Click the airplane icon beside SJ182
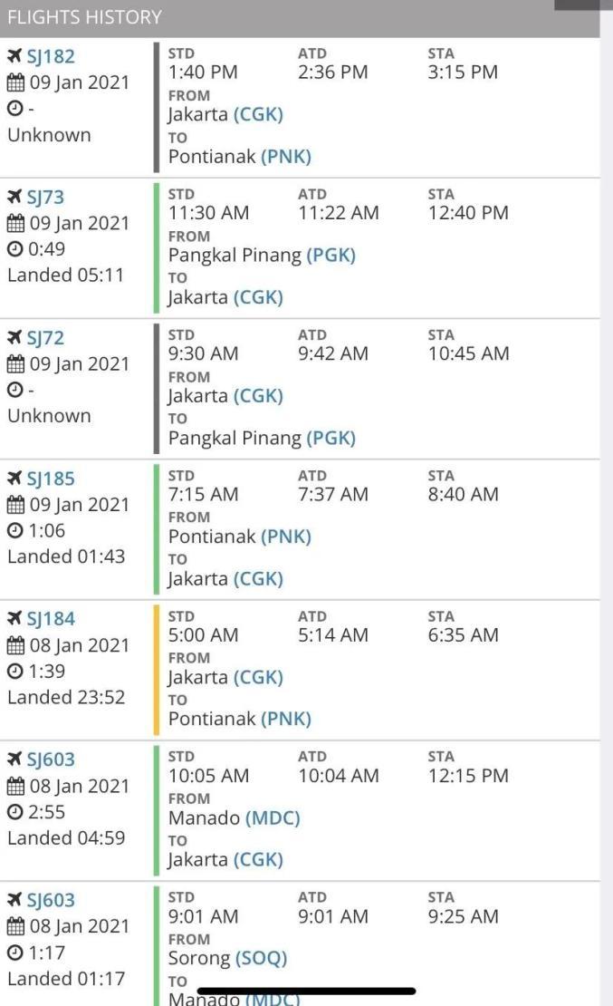 pyautogui.click(x=14, y=56)
